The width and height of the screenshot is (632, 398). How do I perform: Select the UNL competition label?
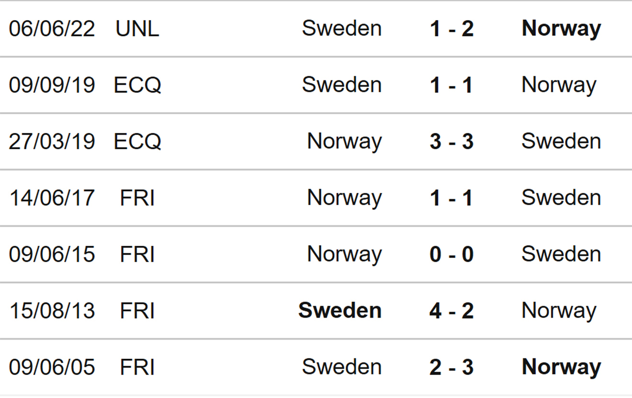click(137, 29)
